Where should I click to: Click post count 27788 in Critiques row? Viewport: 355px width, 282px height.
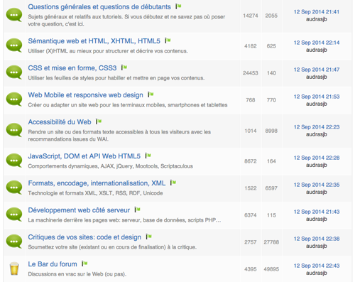point(271,242)
